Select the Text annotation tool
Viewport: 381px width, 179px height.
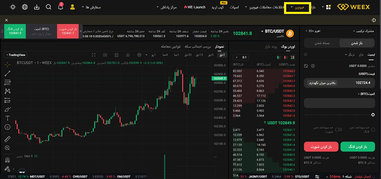pyautogui.click(x=8, y=118)
